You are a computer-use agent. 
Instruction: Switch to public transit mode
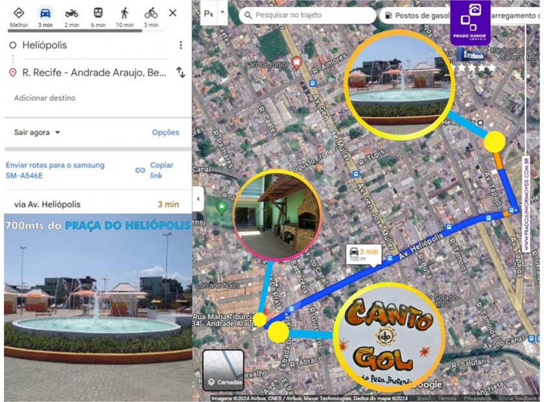tap(98, 17)
